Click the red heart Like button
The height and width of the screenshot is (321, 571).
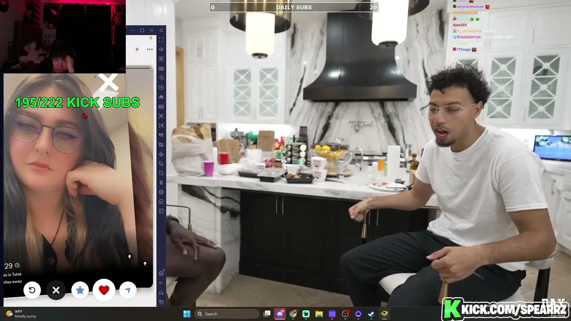104,290
